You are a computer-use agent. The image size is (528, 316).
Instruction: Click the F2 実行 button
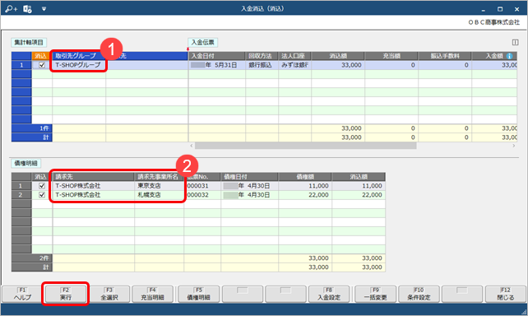[x=65, y=294]
